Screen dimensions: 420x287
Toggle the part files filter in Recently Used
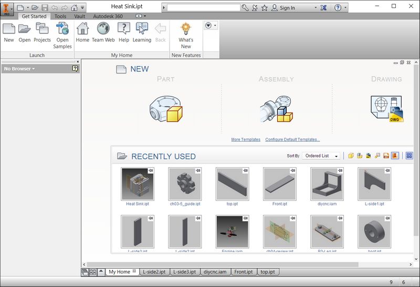point(351,155)
